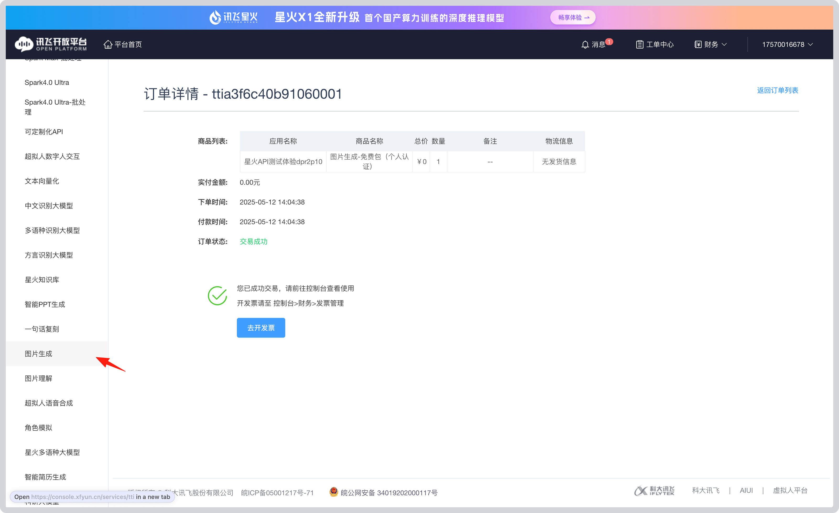Click the 交易成功 order status text

coord(253,241)
